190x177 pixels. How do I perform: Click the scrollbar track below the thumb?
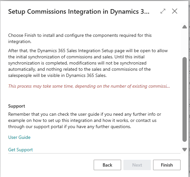point(184,145)
